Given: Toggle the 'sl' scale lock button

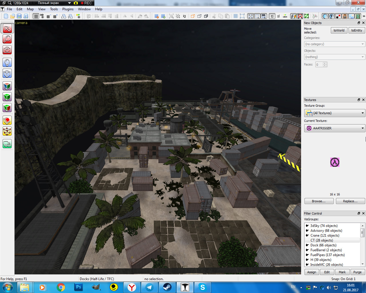Looking at the screenshot, I should tap(279, 16).
